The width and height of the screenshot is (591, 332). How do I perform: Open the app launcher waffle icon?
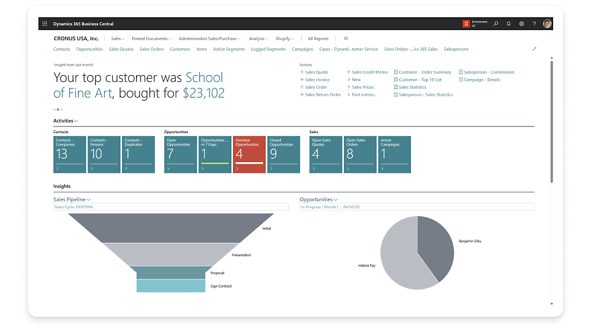pos(45,24)
